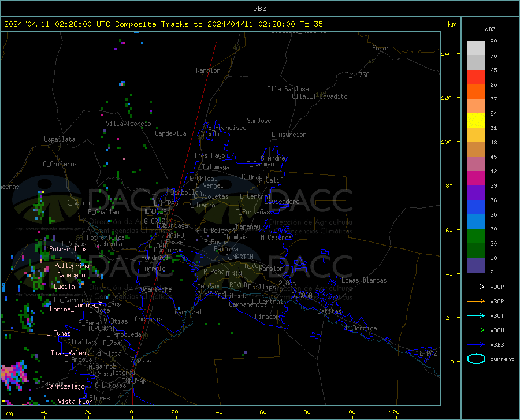Pick the slate purple 5-10 dBZ swatch

click(476, 265)
